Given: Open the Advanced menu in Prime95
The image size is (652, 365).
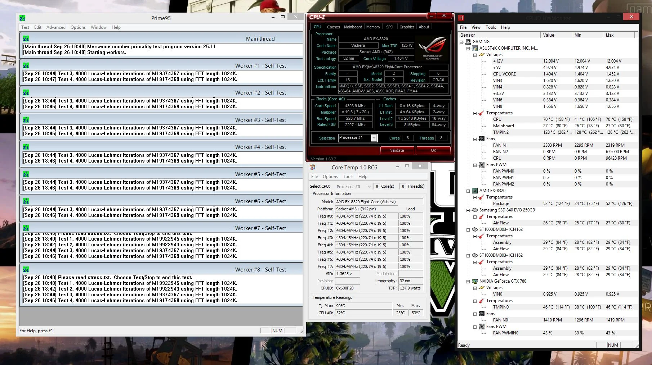Looking at the screenshot, I should tap(56, 27).
